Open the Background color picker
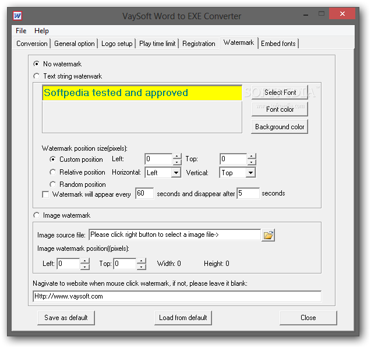Image resolution: width=371 pixels, height=348 pixels. 280,127
